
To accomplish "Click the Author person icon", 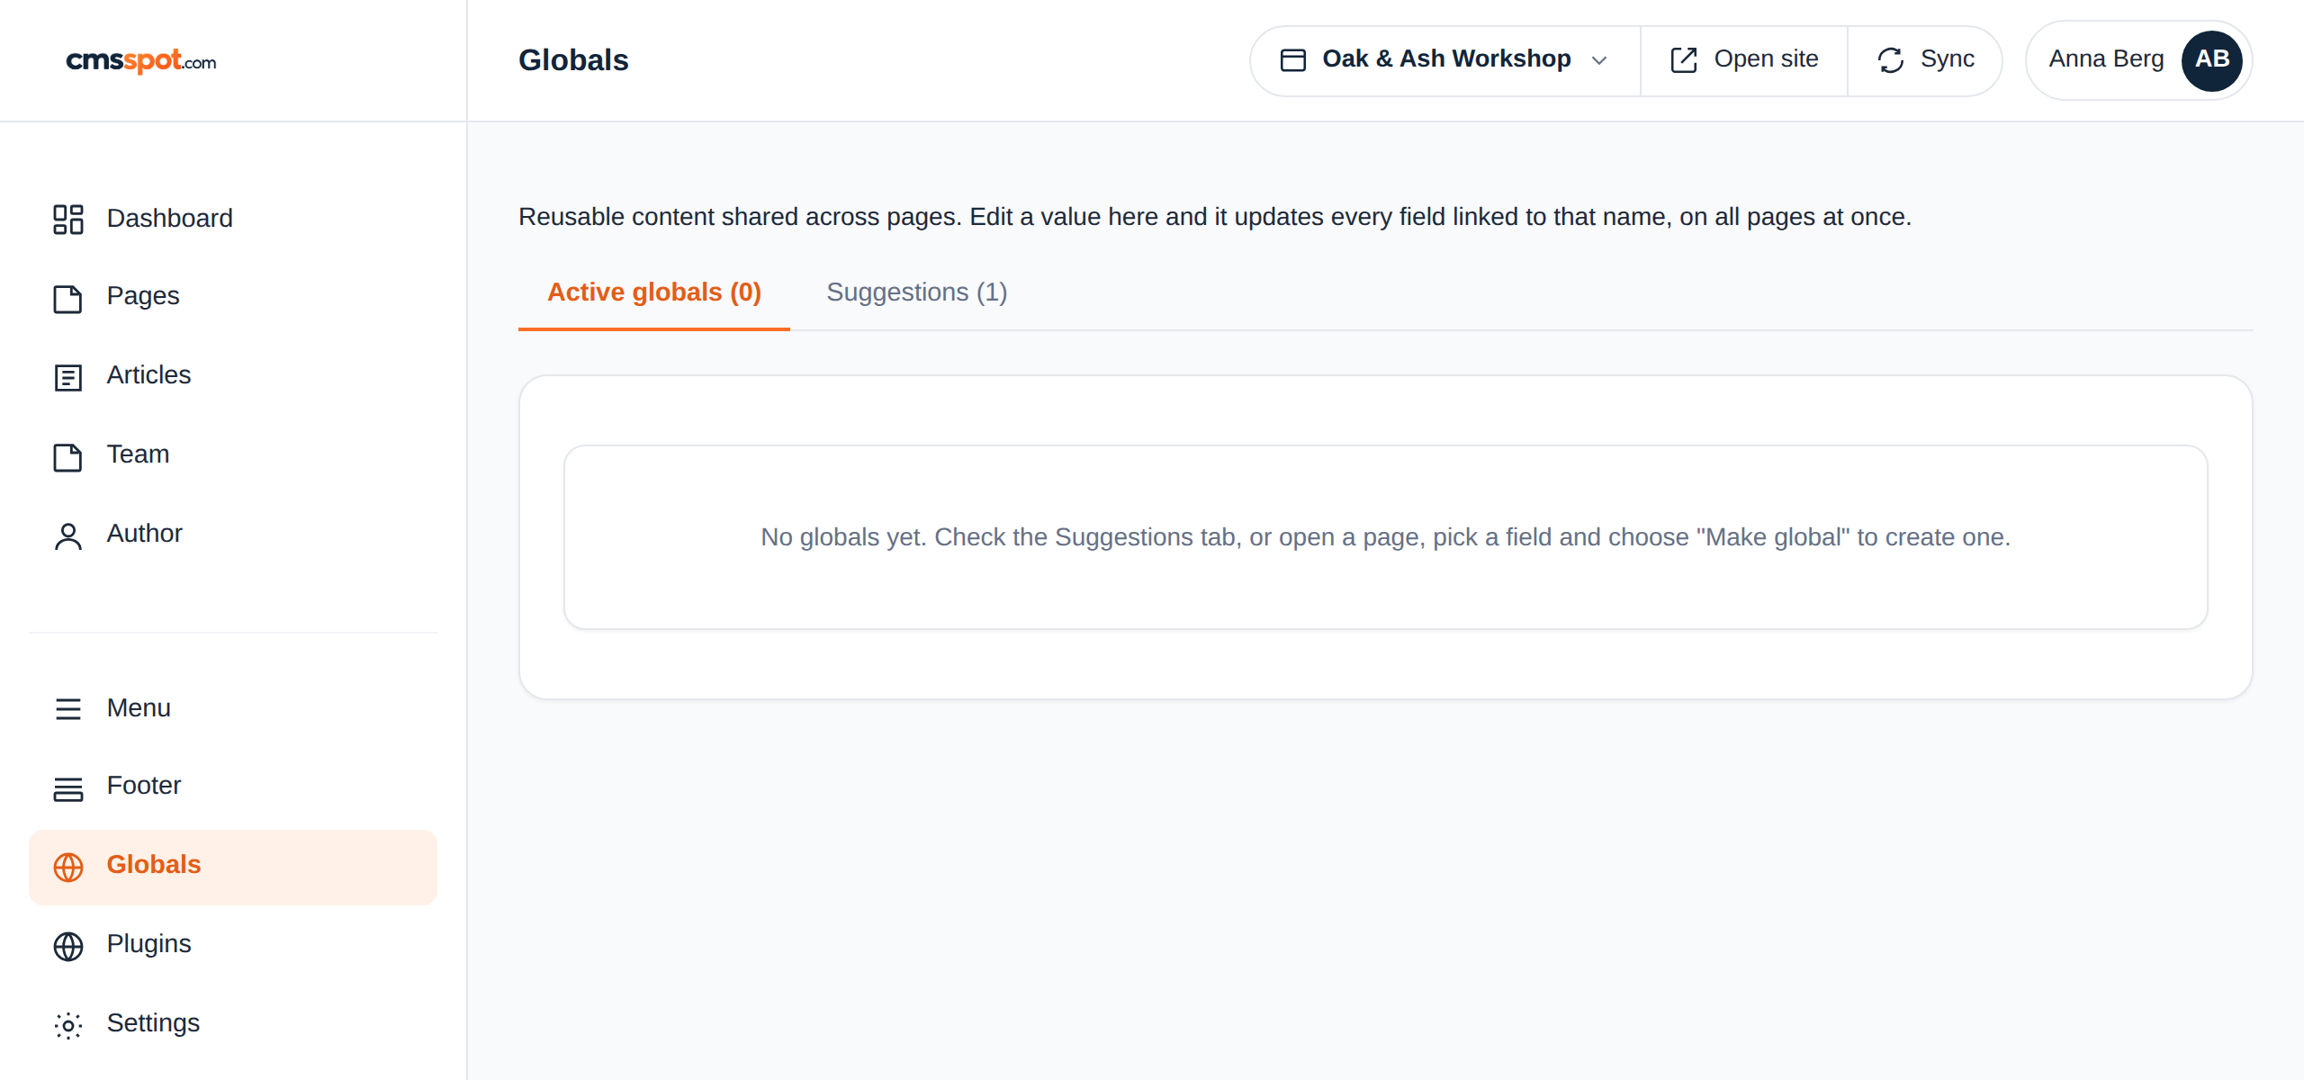I will 68,535.
